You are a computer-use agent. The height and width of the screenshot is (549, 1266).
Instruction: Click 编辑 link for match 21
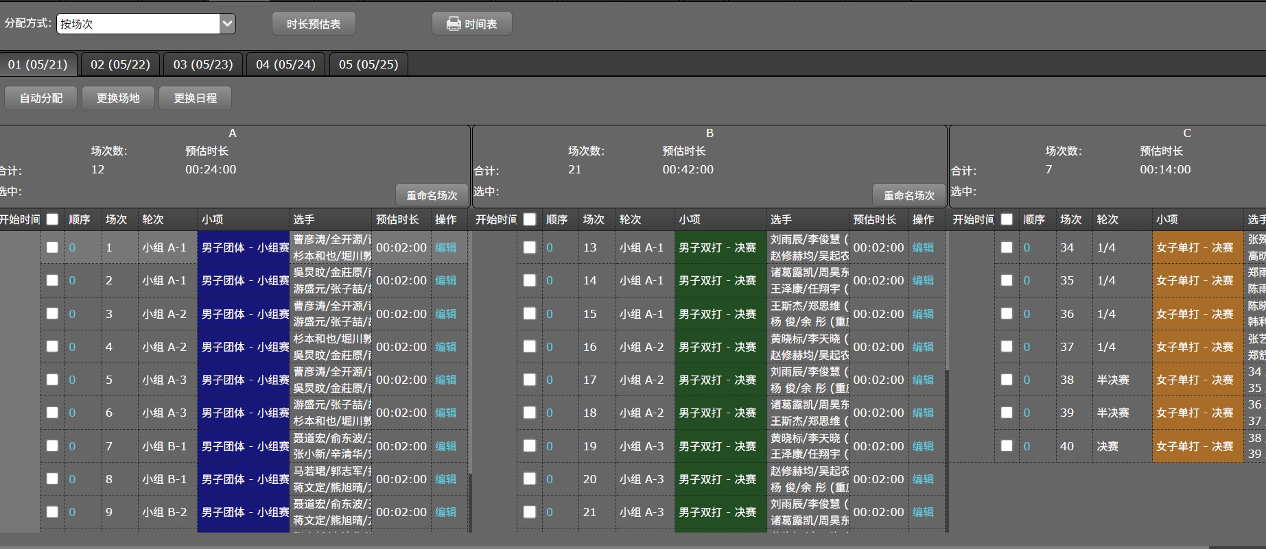[922, 512]
